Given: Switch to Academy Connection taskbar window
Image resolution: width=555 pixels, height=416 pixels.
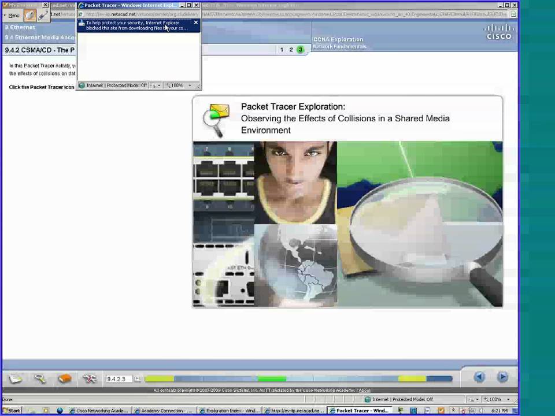Looking at the screenshot, I should tap(164, 411).
